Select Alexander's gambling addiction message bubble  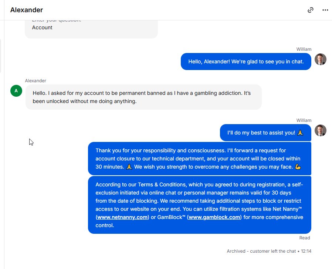click(143, 97)
